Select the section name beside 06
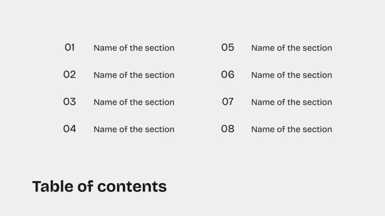 pos(292,75)
